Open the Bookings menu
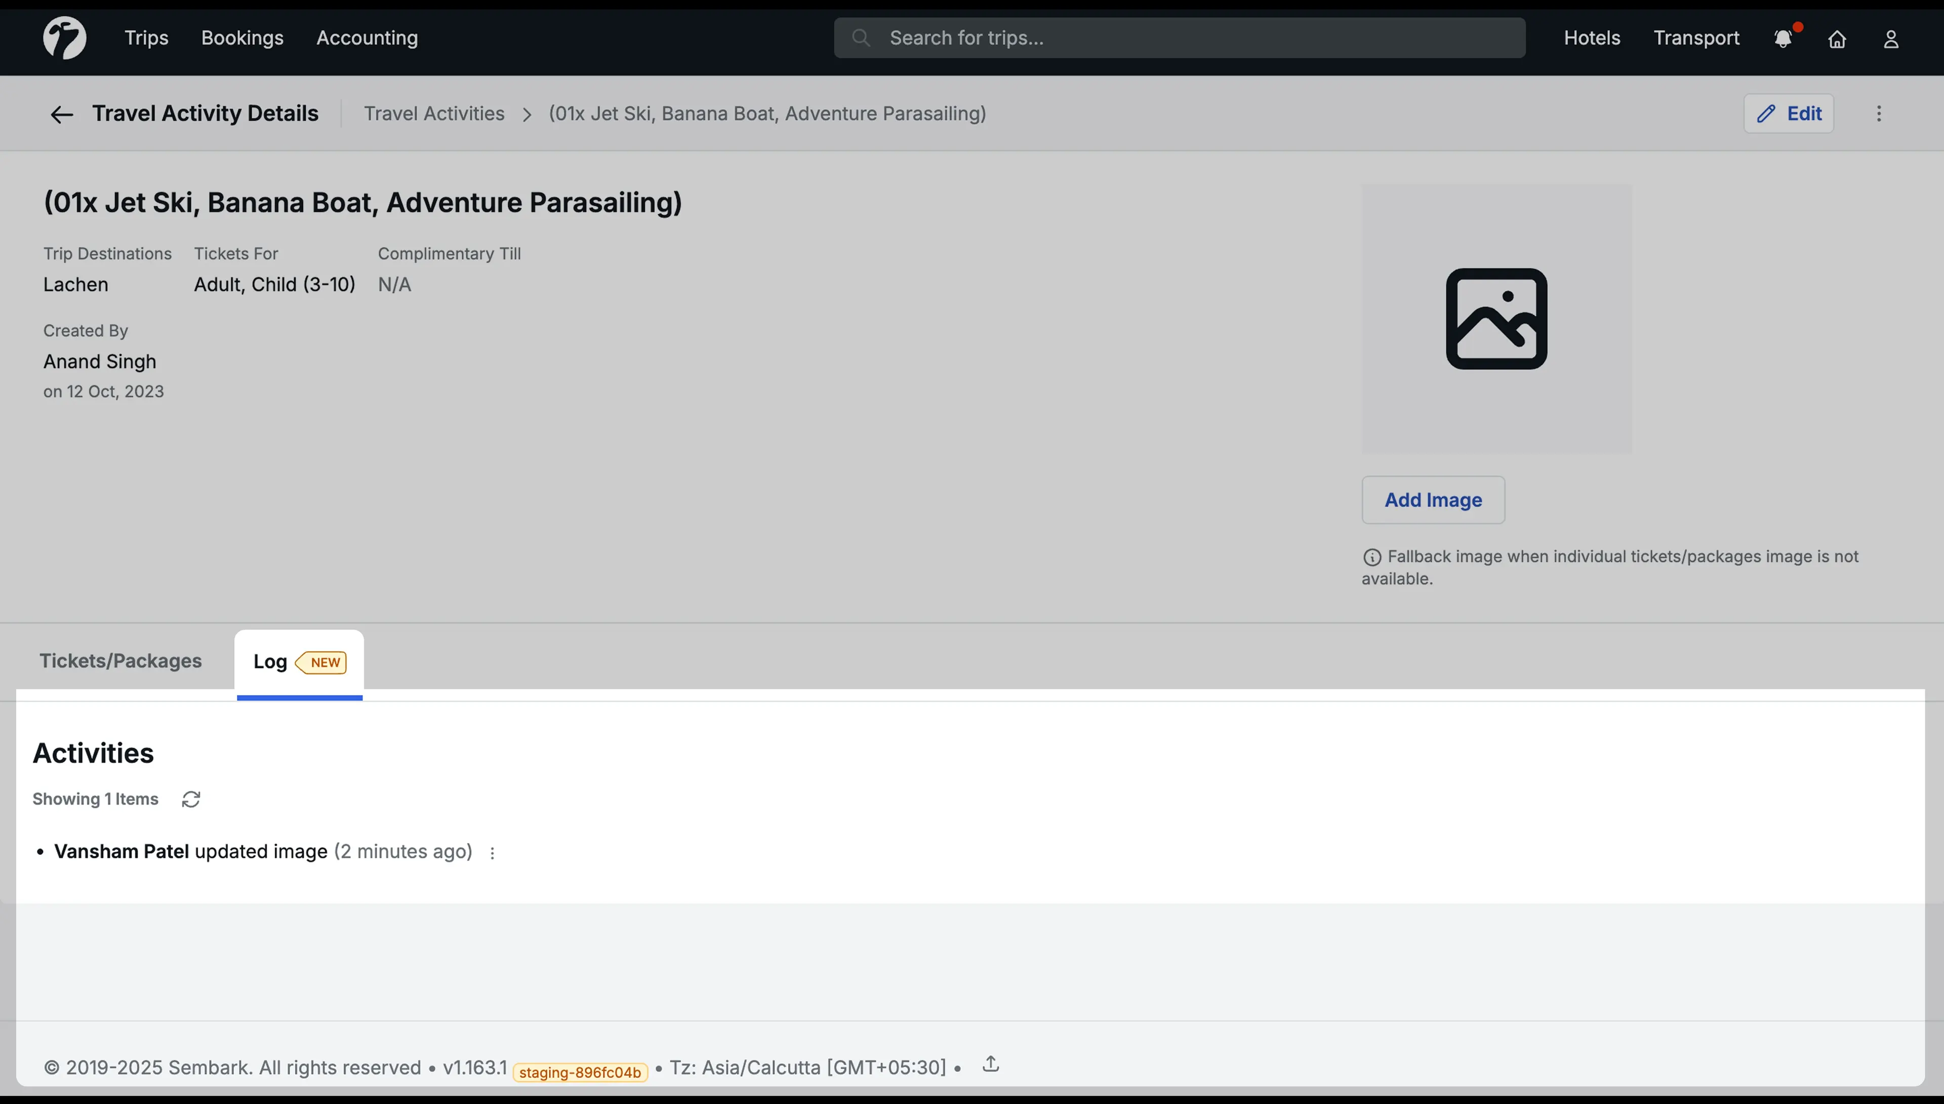 (242, 38)
